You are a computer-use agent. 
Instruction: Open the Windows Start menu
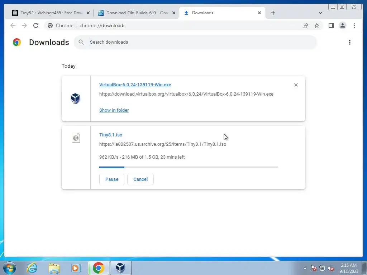point(10,268)
